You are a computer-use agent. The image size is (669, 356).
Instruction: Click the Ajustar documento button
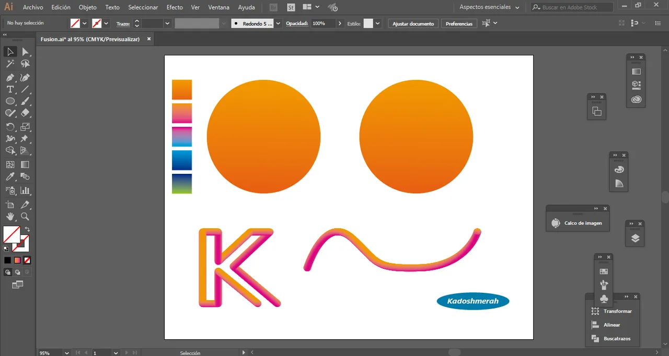tap(413, 23)
